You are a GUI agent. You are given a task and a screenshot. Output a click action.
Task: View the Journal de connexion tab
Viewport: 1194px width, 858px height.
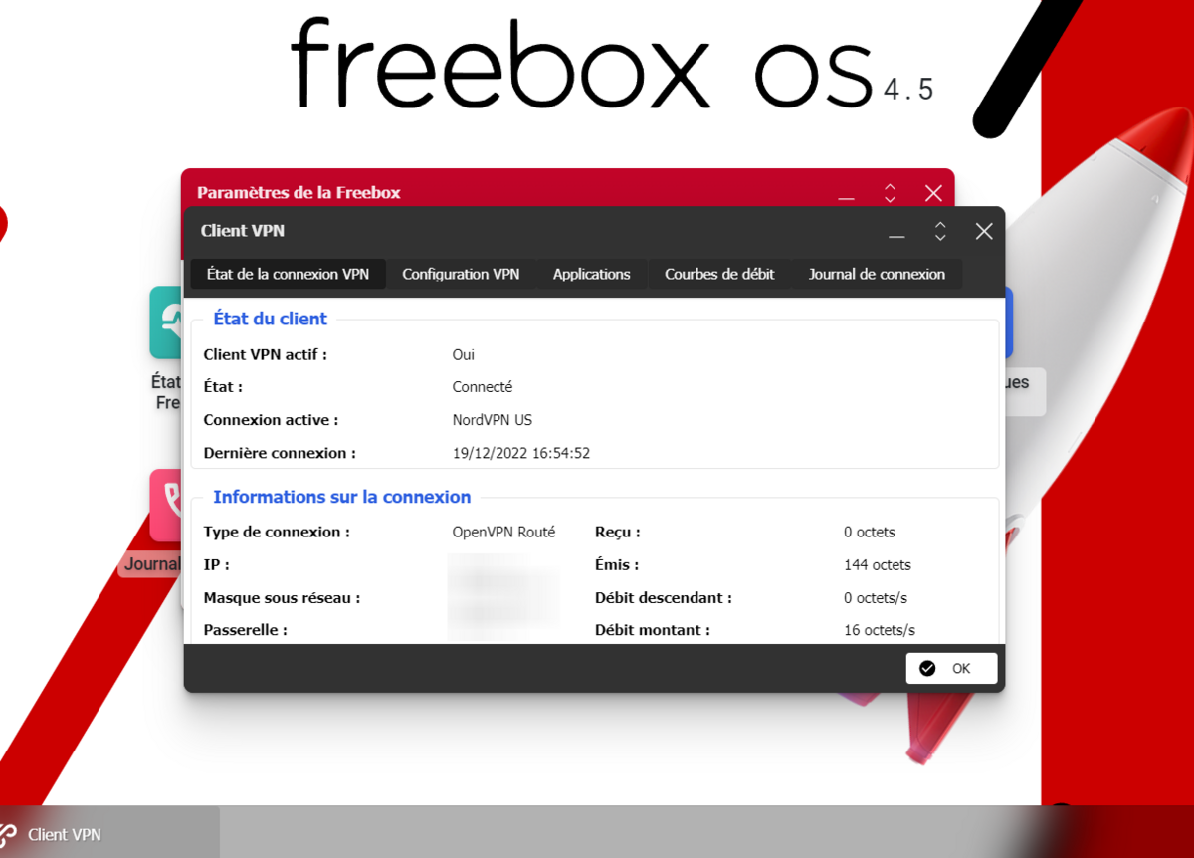(877, 274)
